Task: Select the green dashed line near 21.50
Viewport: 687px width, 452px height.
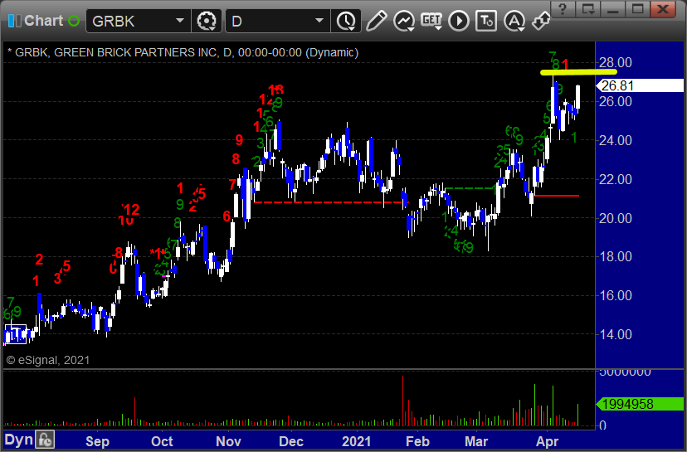Action: click(470, 188)
